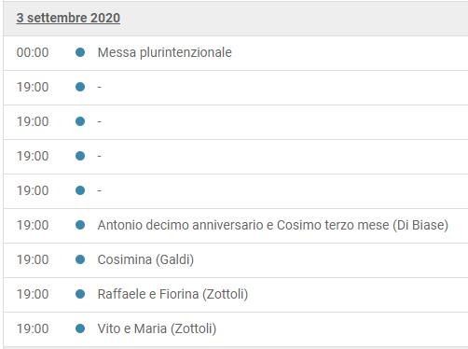Click the blue dot beside Cosimina (Galdi)
This screenshot has height=349, width=468.
(x=80, y=259)
